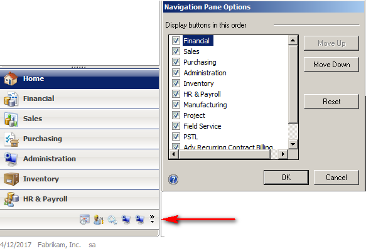Click the list's scroll down arrow
Image resolution: width=366 pixels, height=251 pixels.
(293, 144)
